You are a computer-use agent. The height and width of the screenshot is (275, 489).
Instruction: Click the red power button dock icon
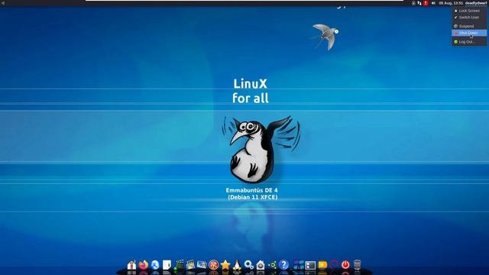[345, 265]
